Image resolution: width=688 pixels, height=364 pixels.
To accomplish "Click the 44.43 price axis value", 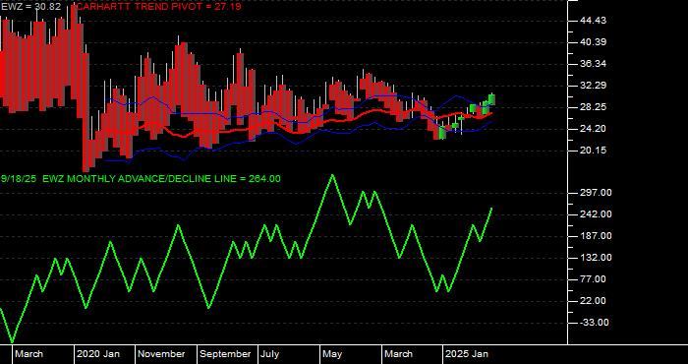I will point(593,21).
